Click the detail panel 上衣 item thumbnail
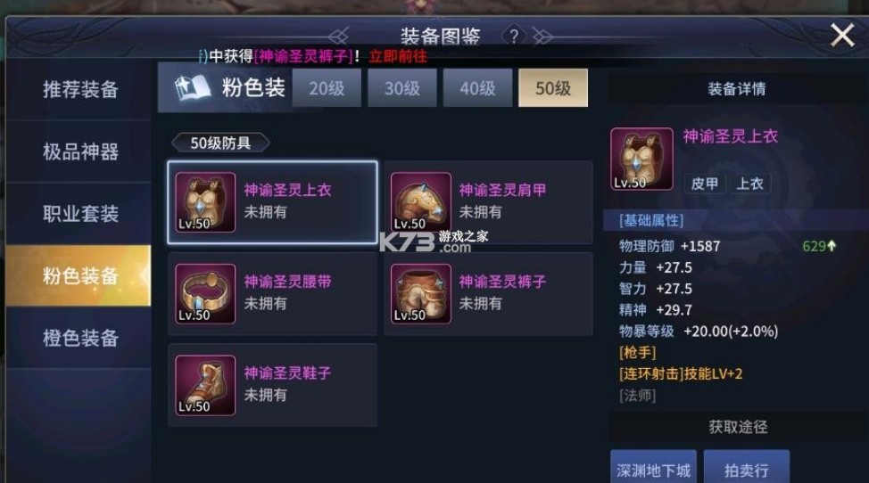Image resolution: width=869 pixels, height=483 pixels. click(641, 160)
